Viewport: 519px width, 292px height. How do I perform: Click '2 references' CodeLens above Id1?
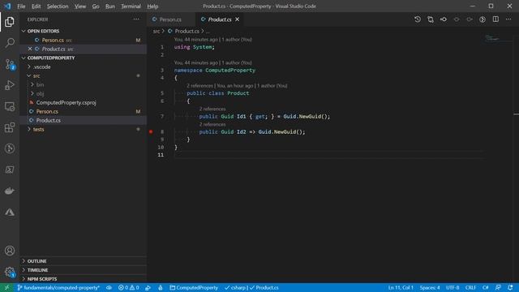[x=212, y=109]
